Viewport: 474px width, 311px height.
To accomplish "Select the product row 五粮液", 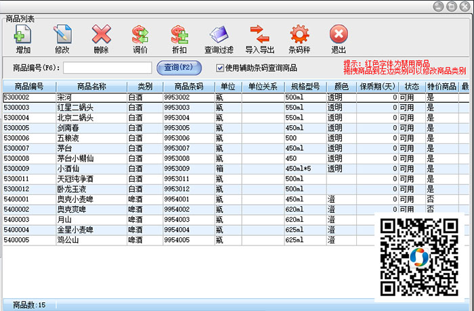I will click(x=236, y=139).
